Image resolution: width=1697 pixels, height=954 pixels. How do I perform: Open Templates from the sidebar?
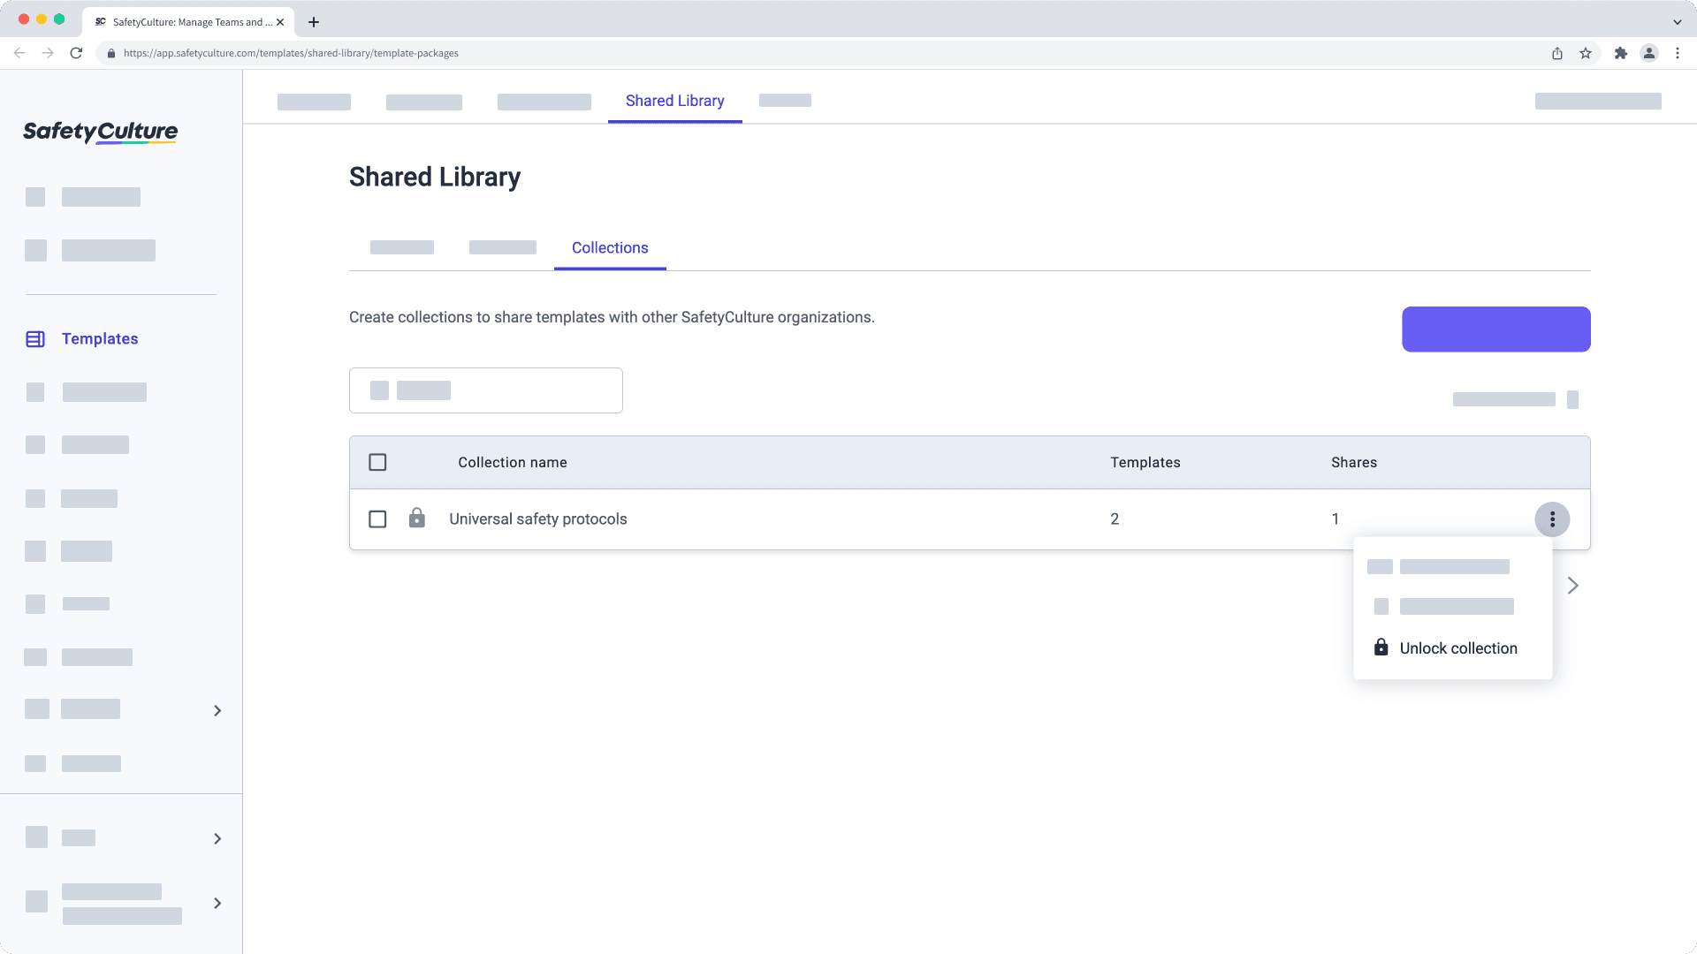[x=99, y=338]
